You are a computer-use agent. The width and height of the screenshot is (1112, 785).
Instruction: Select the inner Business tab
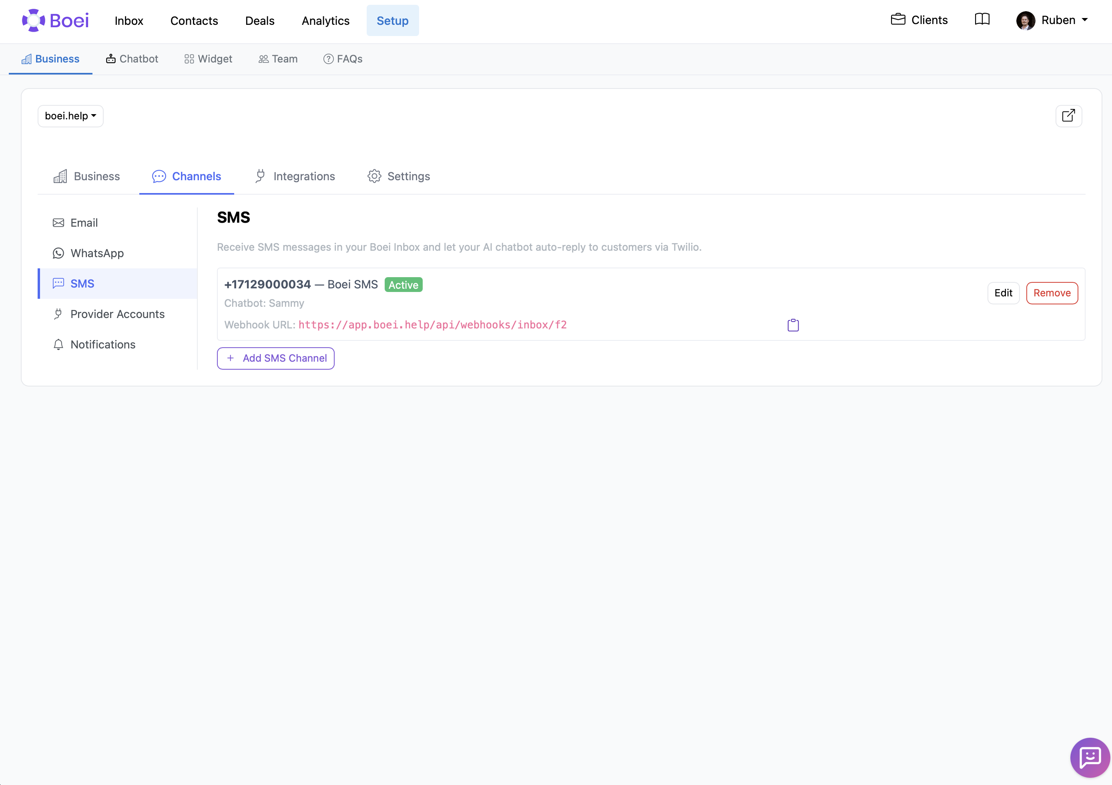[x=87, y=176]
